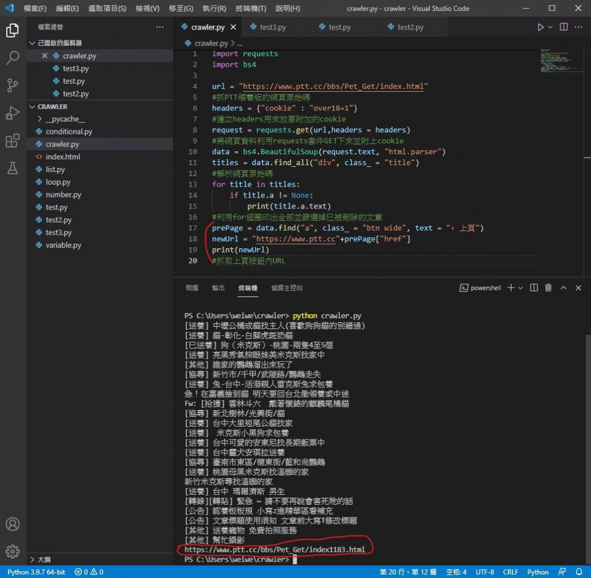591x578 pixels.
Task: Switch to the test2.py editor tab
Action: (x=413, y=27)
